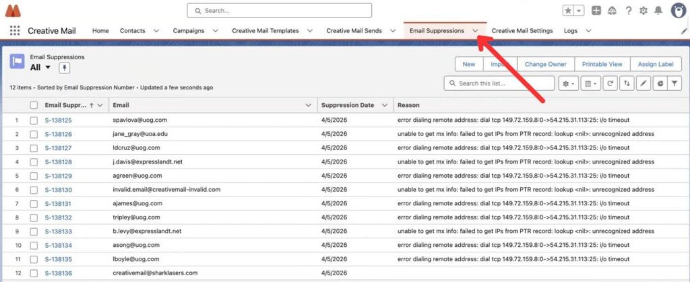Go to the Home tab
Image resolution: width=690 pixels, height=282 pixels.
pos(100,31)
